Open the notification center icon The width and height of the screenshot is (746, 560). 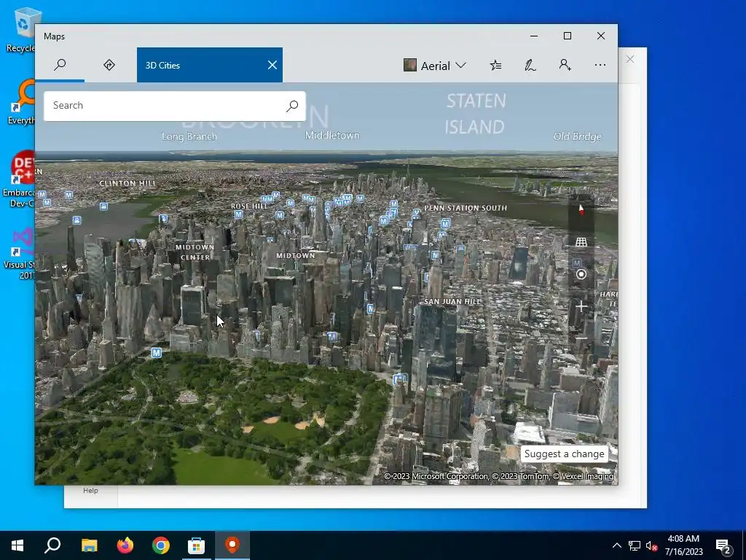pos(723,545)
